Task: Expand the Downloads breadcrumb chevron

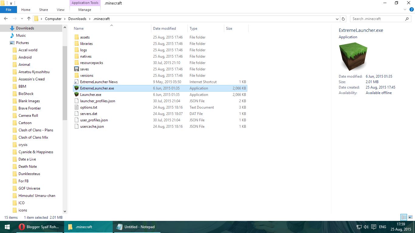Action: point(90,19)
